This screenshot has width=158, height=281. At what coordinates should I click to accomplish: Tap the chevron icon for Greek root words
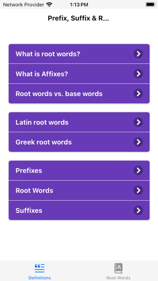pos(138,142)
